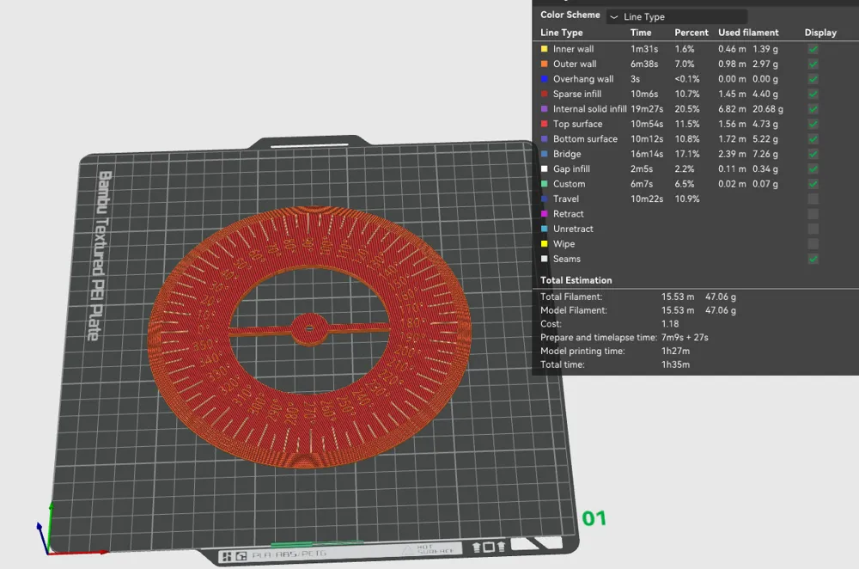Select the Internal solid infill label
Image resolution: width=859 pixels, height=569 pixels.
pos(589,109)
